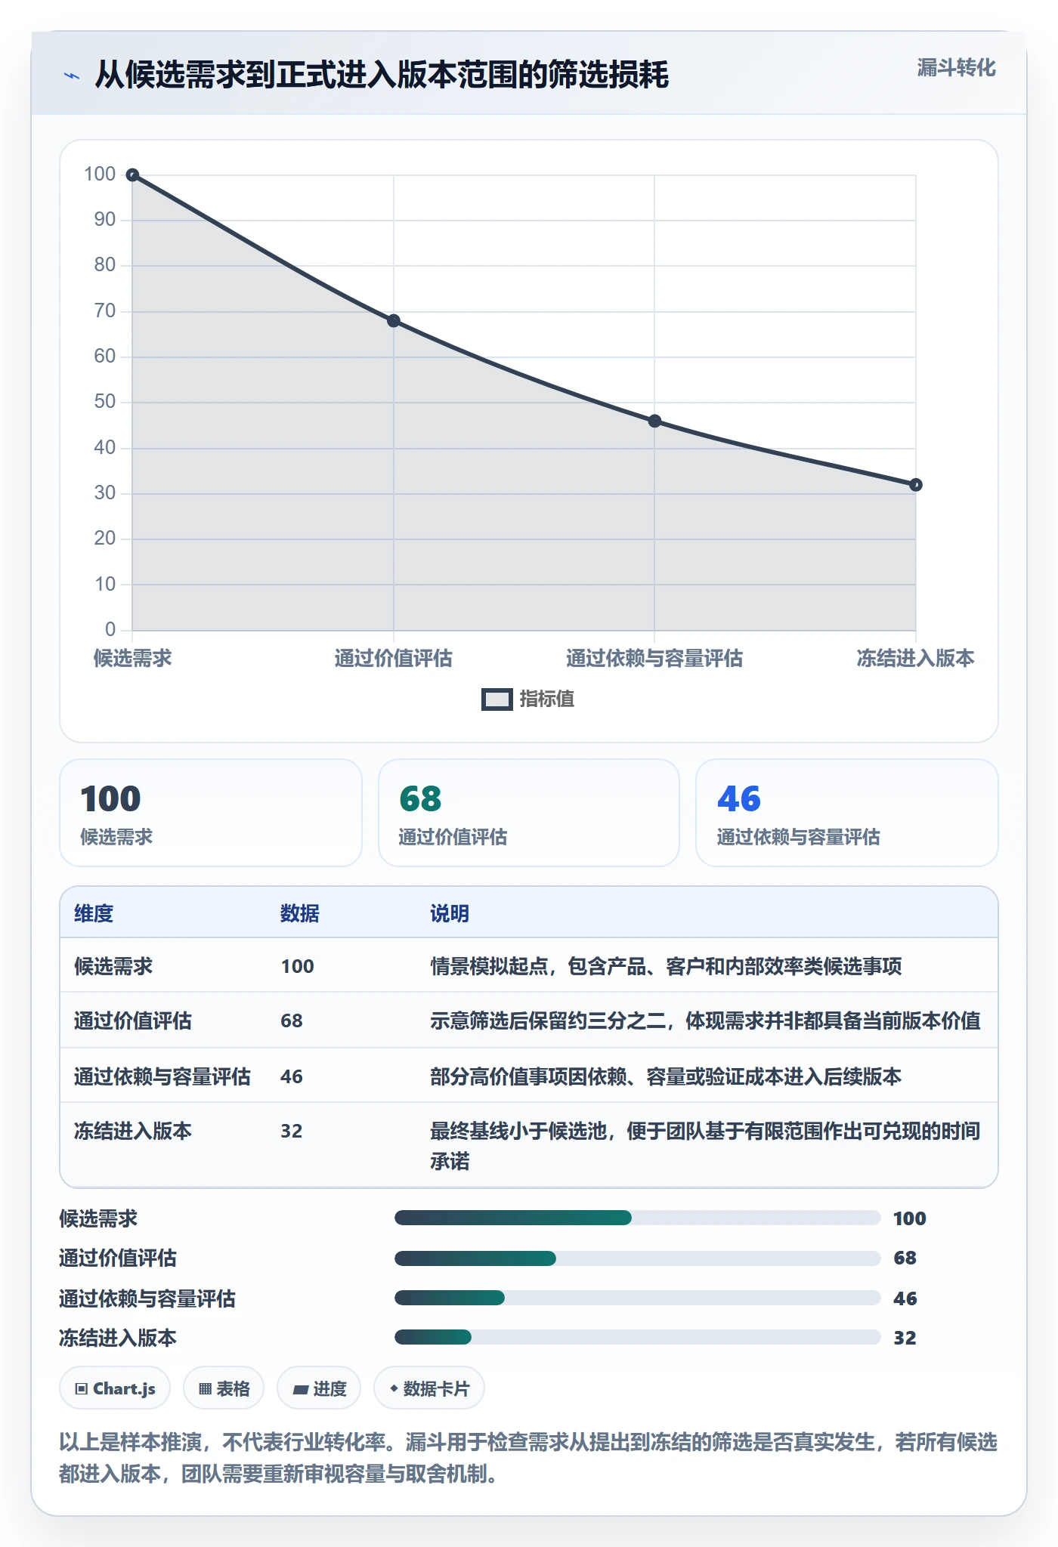Click the 50 tick label on the chart's y-axis

[105, 401]
